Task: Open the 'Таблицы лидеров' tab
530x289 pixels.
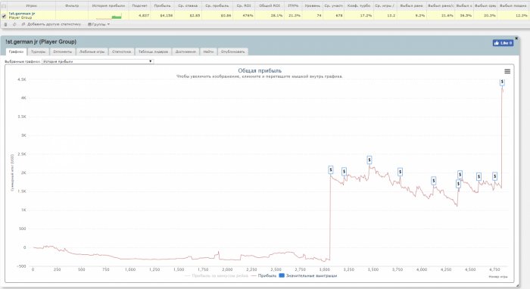Action: point(153,51)
